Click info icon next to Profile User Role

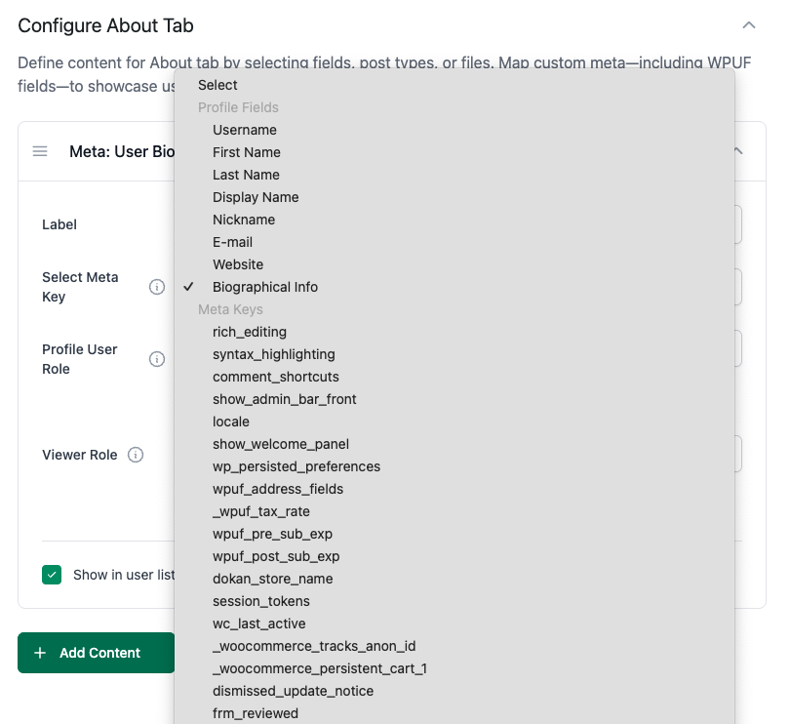click(x=157, y=359)
